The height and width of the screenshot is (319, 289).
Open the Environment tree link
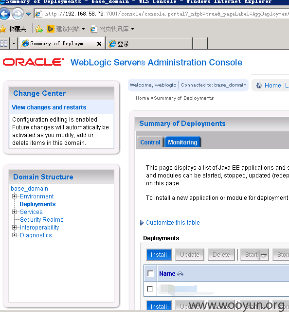(x=36, y=196)
